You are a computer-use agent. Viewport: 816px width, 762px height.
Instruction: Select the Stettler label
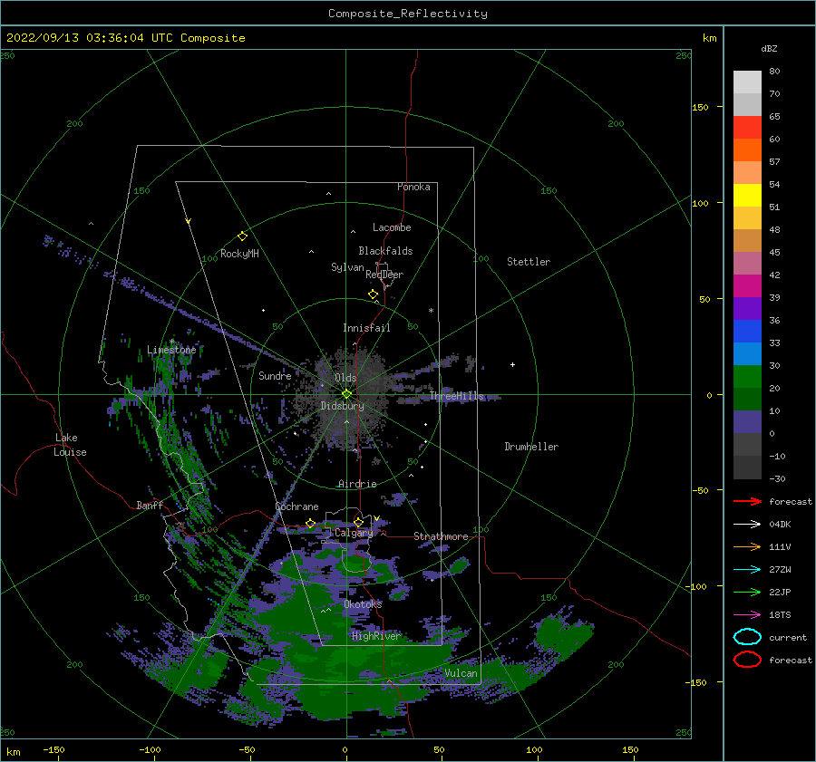[529, 262]
